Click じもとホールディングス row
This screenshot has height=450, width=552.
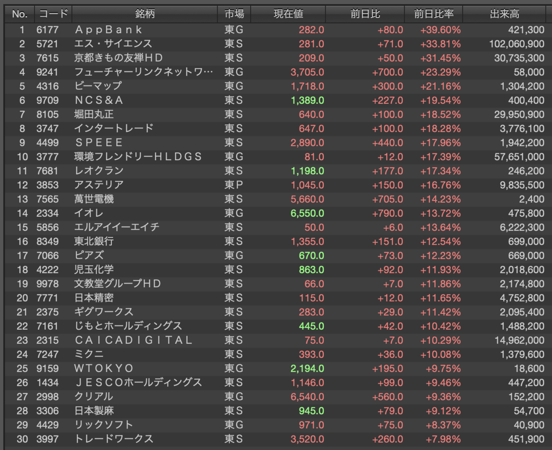click(276, 326)
